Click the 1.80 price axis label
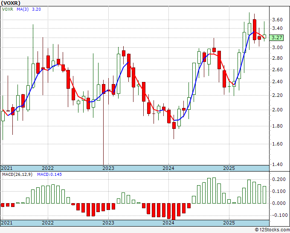 277,126
